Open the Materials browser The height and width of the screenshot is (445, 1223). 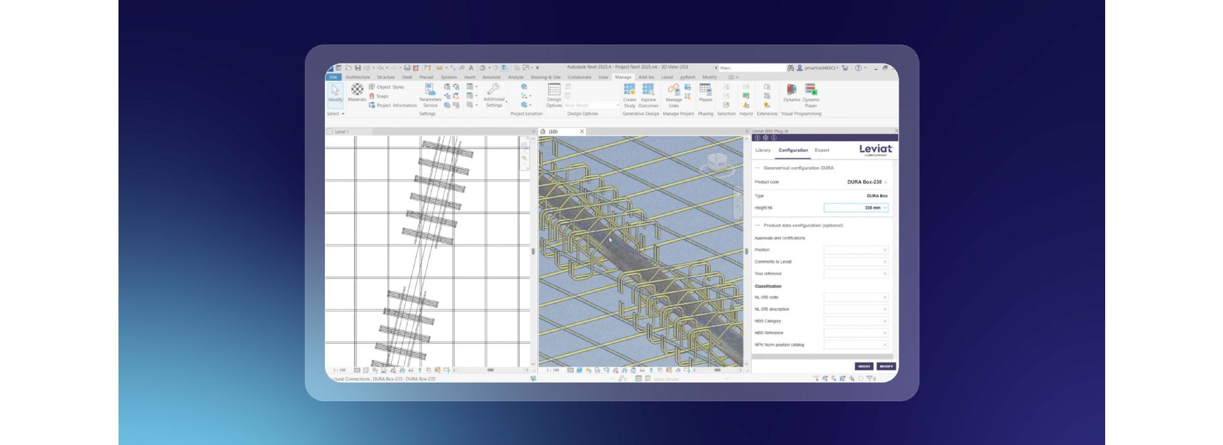(x=357, y=93)
